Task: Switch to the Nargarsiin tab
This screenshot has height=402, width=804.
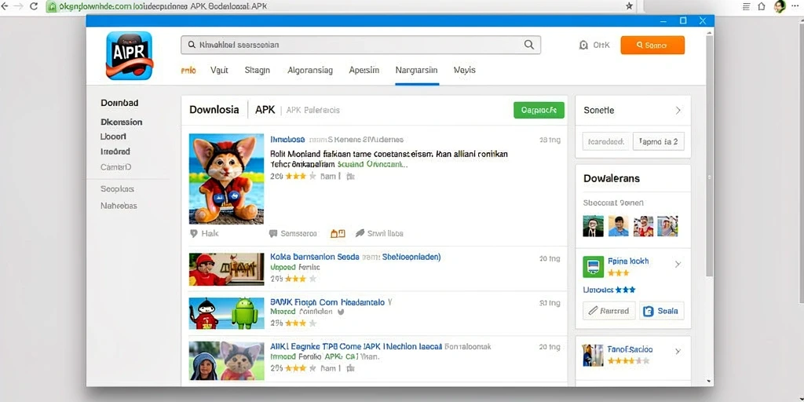Action: click(416, 70)
